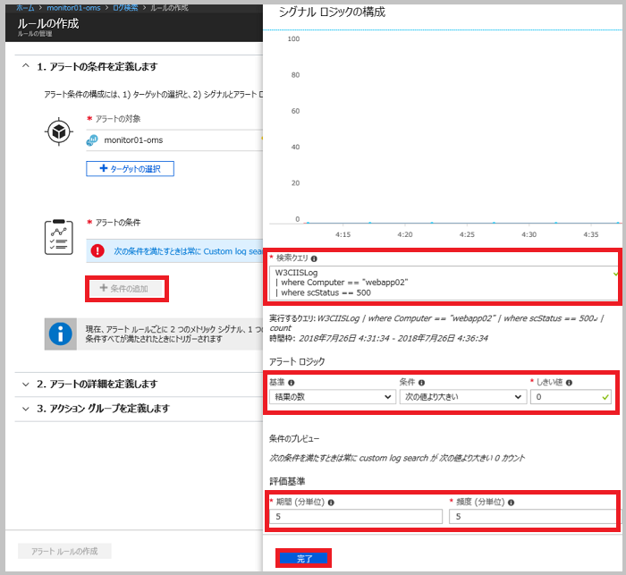Click the 100 value on chart axis
Screen dimensions: 626x575
(293, 38)
